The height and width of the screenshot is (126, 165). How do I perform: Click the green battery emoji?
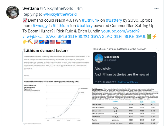(x=149, y=37)
